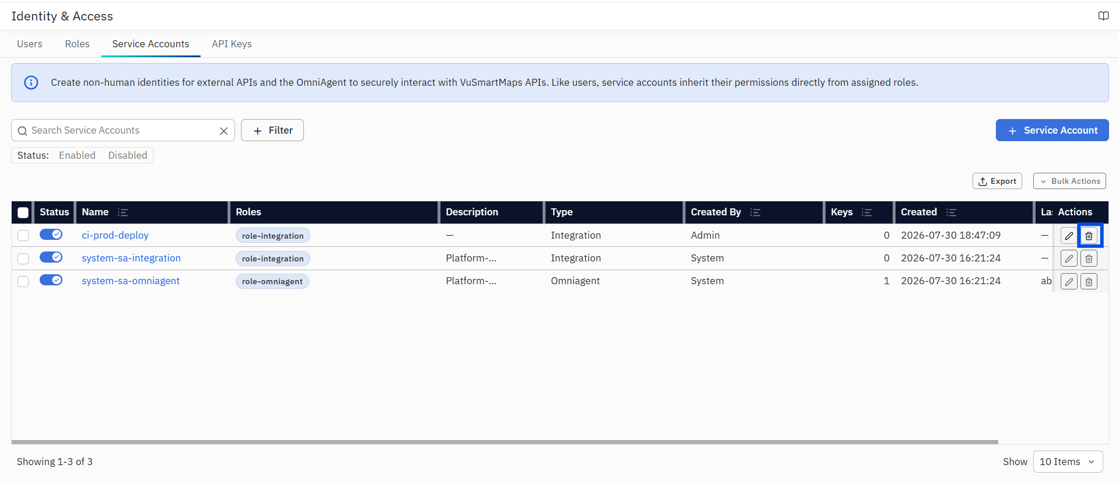Image resolution: width=1119 pixels, height=482 pixels.
Task: Clear the search field with the X icon
Action: [x=223, y=131]
